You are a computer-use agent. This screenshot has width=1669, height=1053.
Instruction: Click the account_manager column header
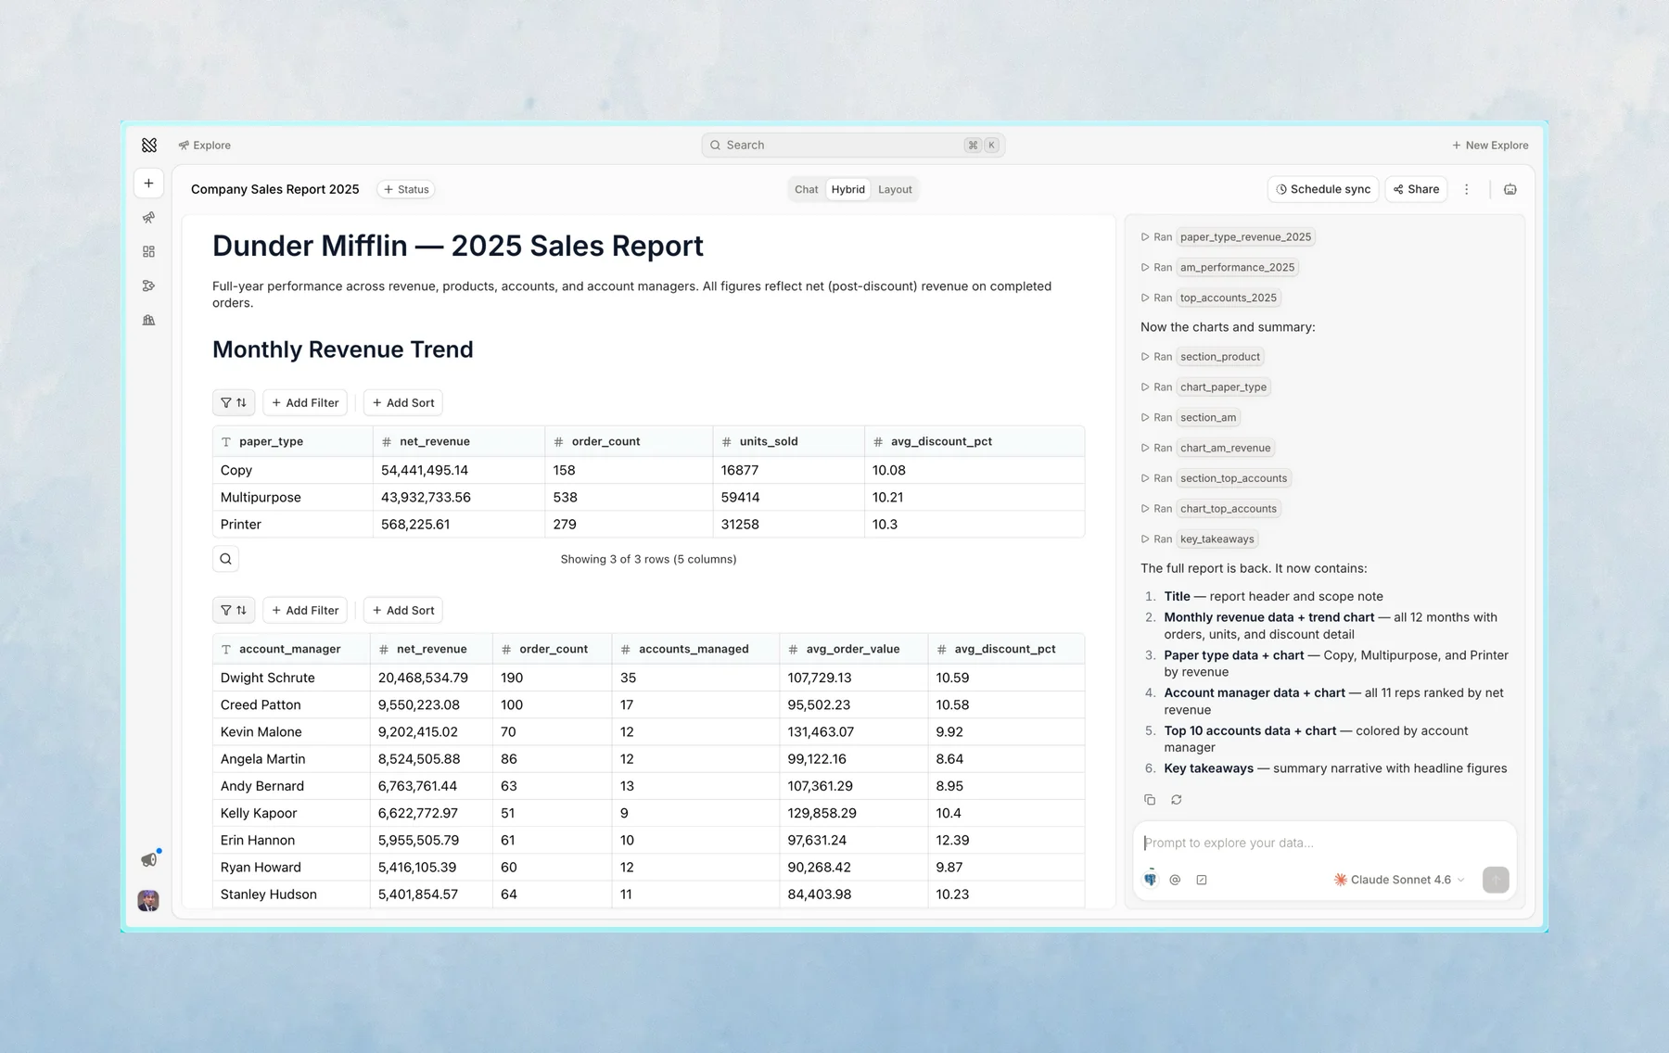[x=291, y=649]
